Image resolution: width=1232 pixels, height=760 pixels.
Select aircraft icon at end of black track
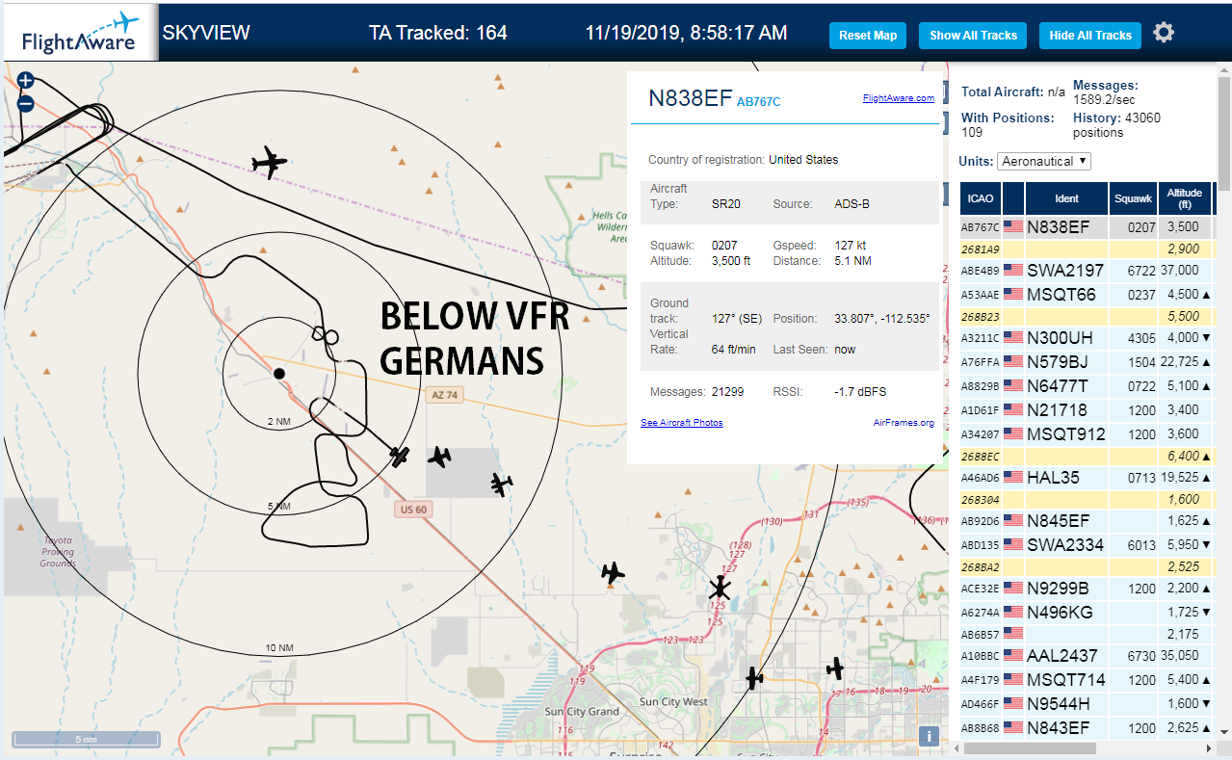(400, 456)
